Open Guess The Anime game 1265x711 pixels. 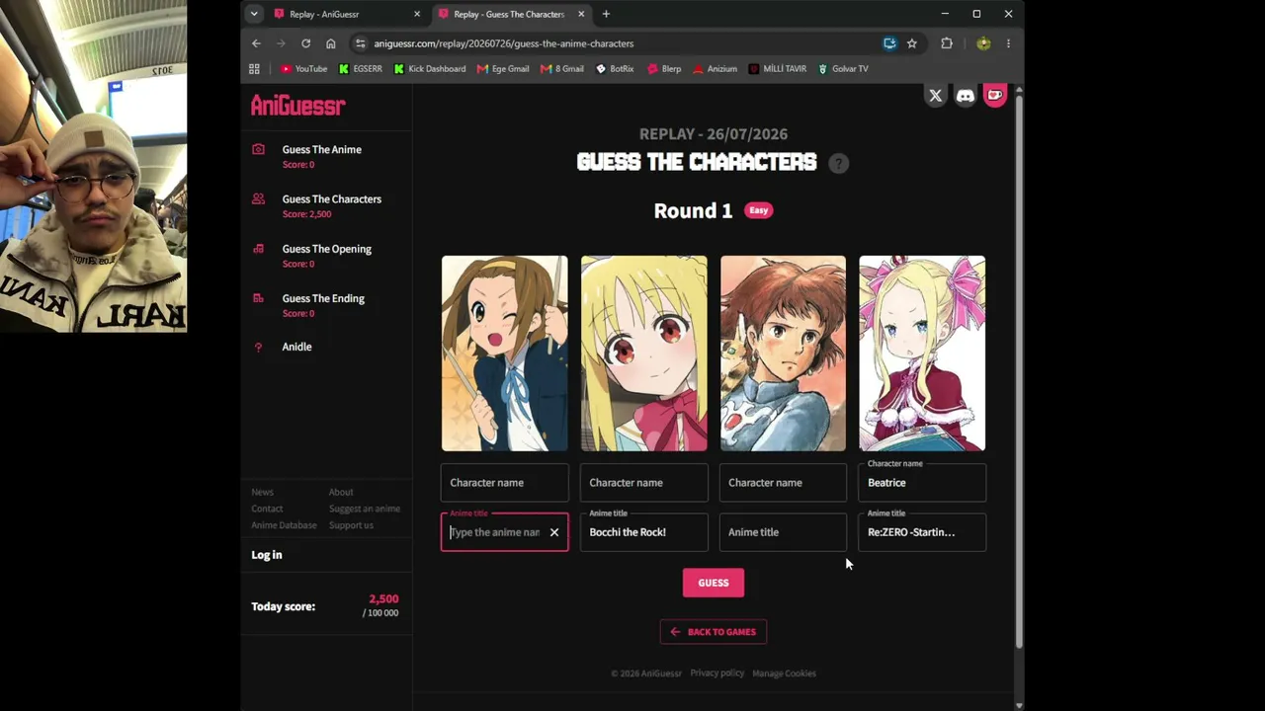coord(322,149)
